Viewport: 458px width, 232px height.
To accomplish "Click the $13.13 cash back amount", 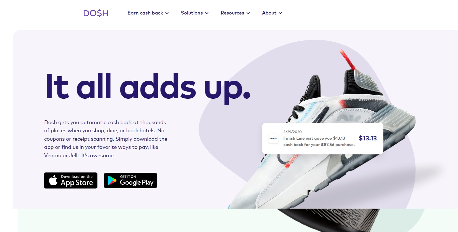I will (368, 138).
